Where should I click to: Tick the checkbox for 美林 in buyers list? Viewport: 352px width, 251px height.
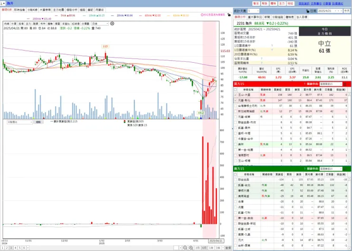[x=235, y=144]
